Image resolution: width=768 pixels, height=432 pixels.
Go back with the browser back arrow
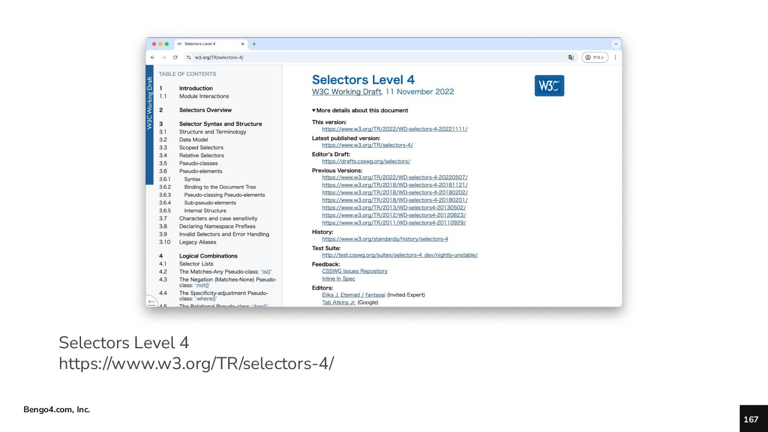(x=153, y=58)
